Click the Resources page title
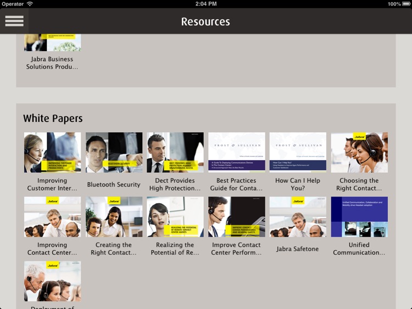Screen dimensions: 412x309 [x=205, y=21]
